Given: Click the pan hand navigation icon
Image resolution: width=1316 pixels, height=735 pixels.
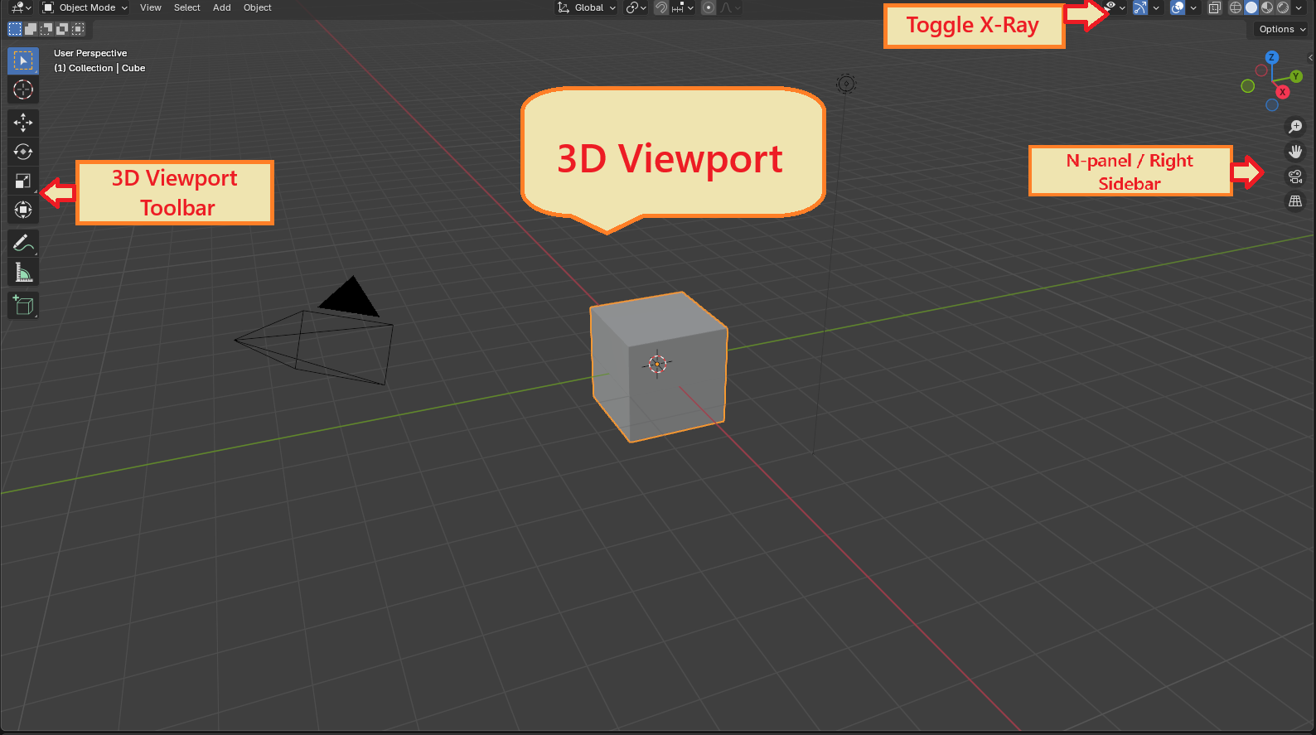Looking at the screenshot, I should point(1295,152).
